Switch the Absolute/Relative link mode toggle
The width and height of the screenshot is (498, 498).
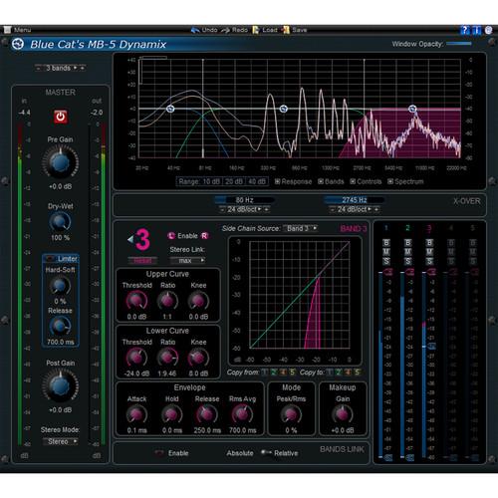(x=266, y=452)
